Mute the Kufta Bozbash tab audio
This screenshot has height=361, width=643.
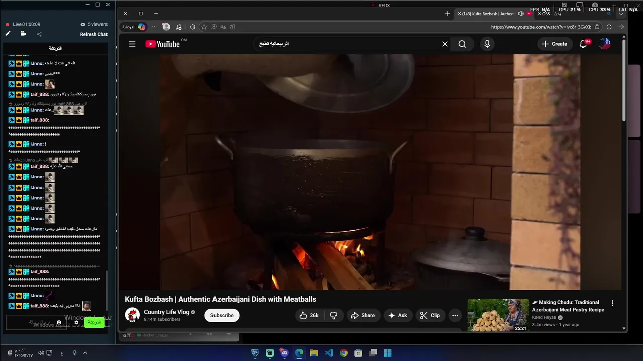521,14
